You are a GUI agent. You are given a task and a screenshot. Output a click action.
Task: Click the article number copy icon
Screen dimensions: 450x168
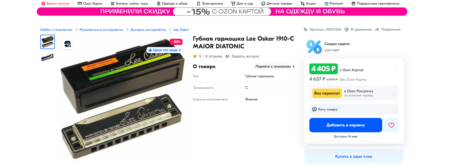click(x=305, y=30)
